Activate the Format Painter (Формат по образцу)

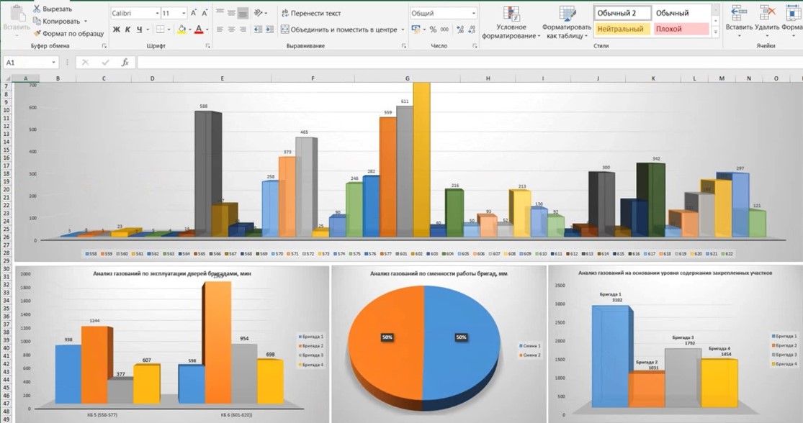coord(68,33)
